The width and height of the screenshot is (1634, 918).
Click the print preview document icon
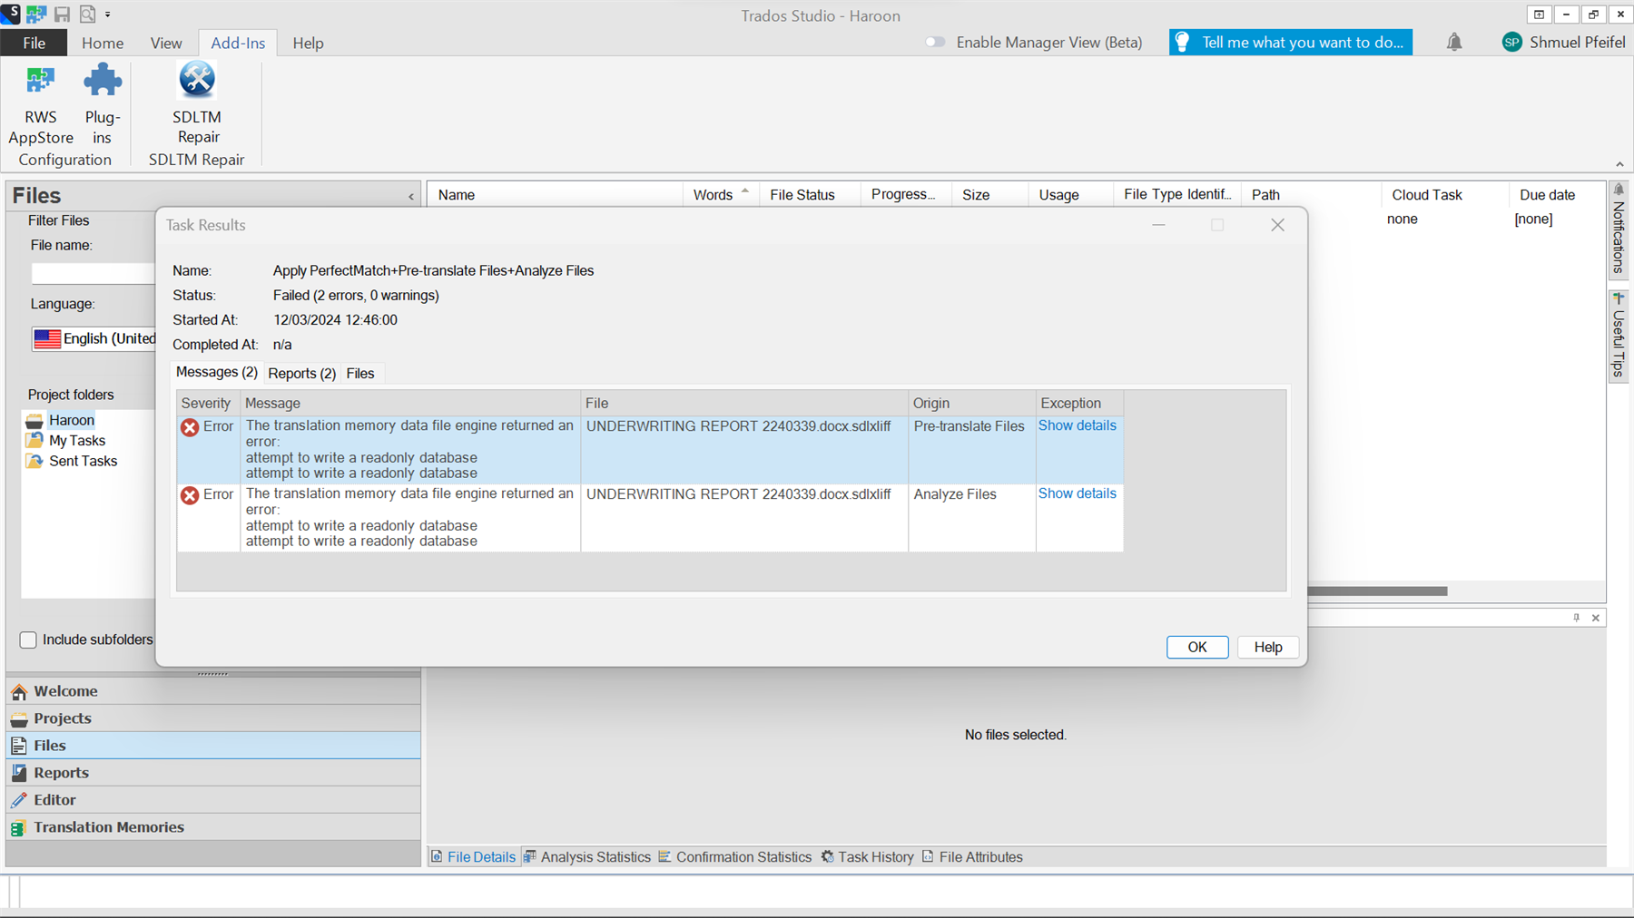(87, 15)
